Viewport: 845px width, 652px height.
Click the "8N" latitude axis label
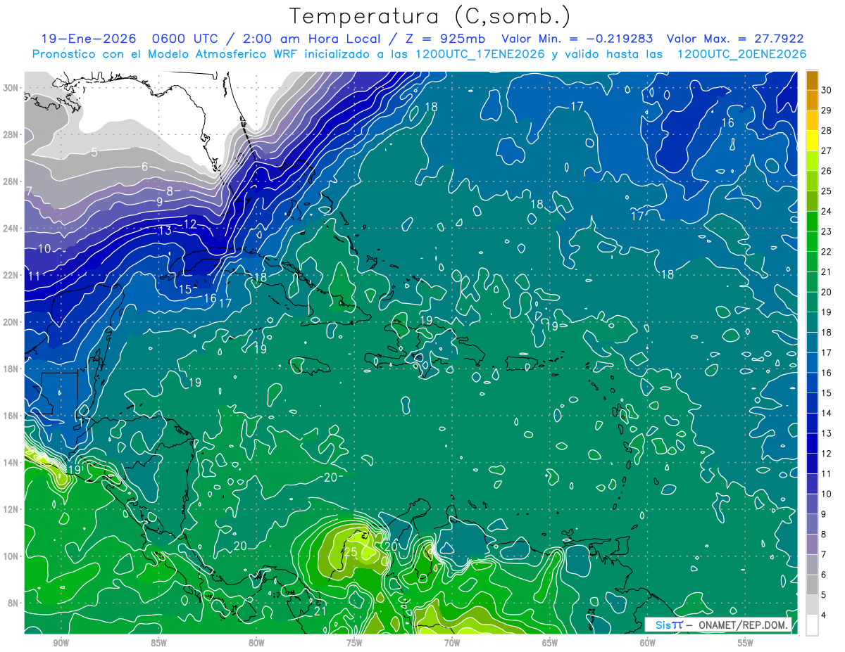click(x=14, y=603)
